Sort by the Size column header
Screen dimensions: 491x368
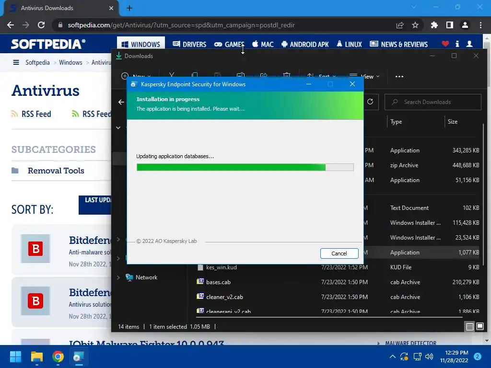pyautogui.click(x=453, y=122)
